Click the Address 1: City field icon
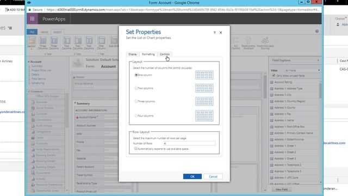The width and height of the screenshot is (348, 196). pyautogui.click(x=272, y=95)
